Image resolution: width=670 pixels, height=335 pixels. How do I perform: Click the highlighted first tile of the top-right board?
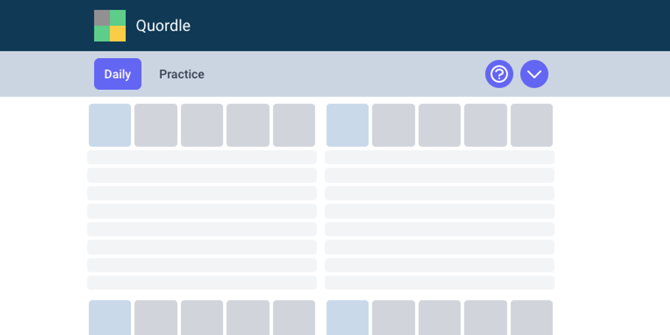tap(347, 125)
